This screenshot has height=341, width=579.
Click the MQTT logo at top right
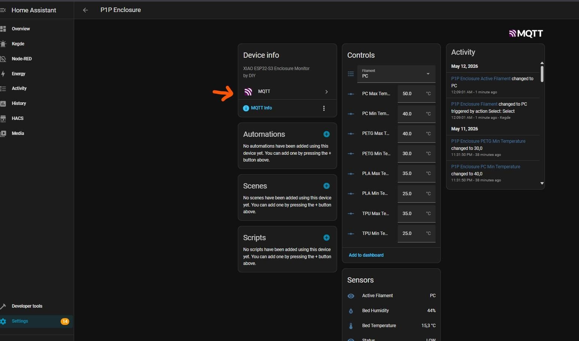point(526,34)
